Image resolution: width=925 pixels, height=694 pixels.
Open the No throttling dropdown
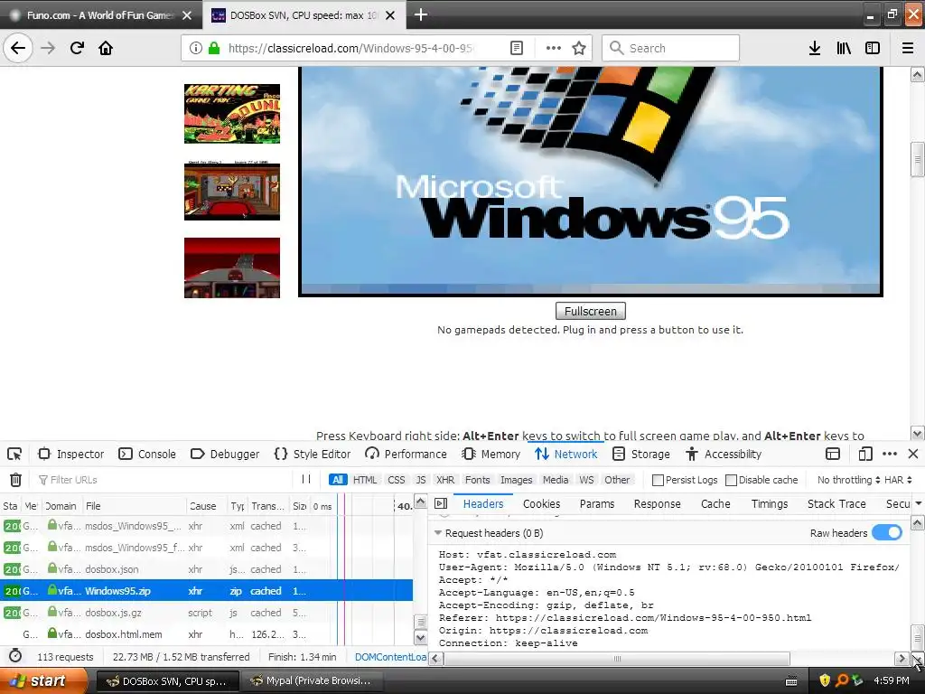848,480
